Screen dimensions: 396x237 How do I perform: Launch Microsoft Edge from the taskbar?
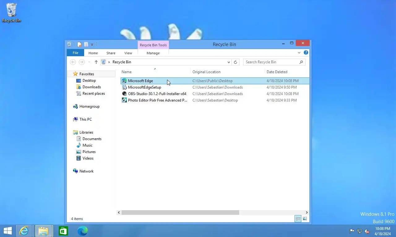(83, 231)
